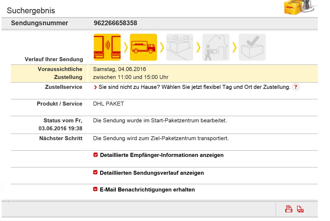This screenshot has height=221, width=330.
Task: Click the courier delivery step icon
Action: 216,47
